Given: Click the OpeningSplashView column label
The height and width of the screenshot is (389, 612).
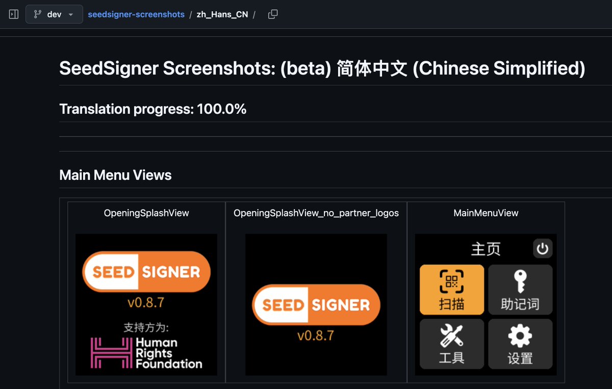Looking at the screenshot, I should pos(146,213).
